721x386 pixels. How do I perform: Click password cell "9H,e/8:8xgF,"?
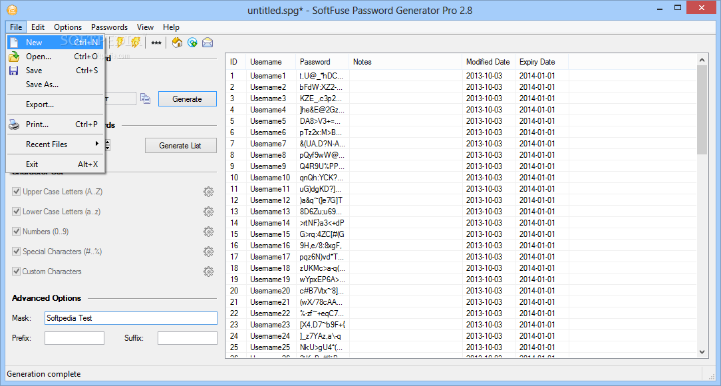pos(321,246)
